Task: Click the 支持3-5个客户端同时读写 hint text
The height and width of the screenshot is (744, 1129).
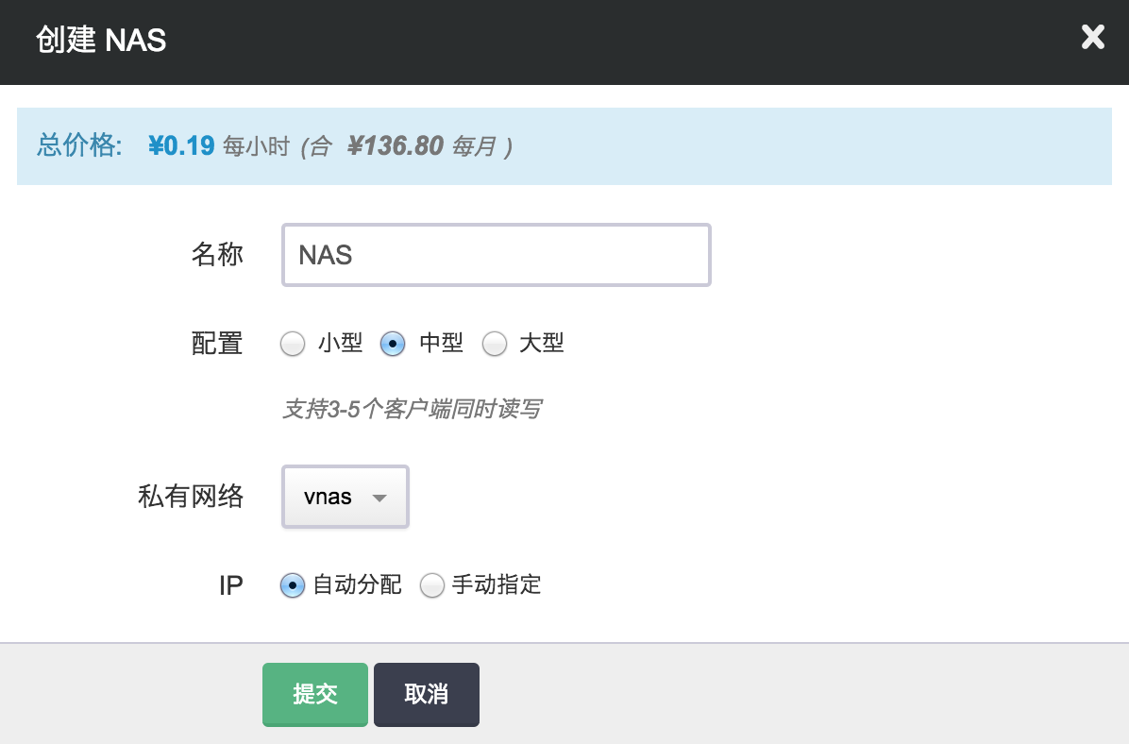Action: click(x=412, y=410)
